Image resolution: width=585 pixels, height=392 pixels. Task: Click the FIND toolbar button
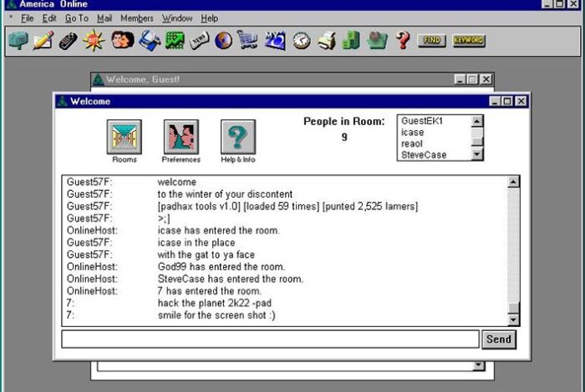(x=432, y=40)
